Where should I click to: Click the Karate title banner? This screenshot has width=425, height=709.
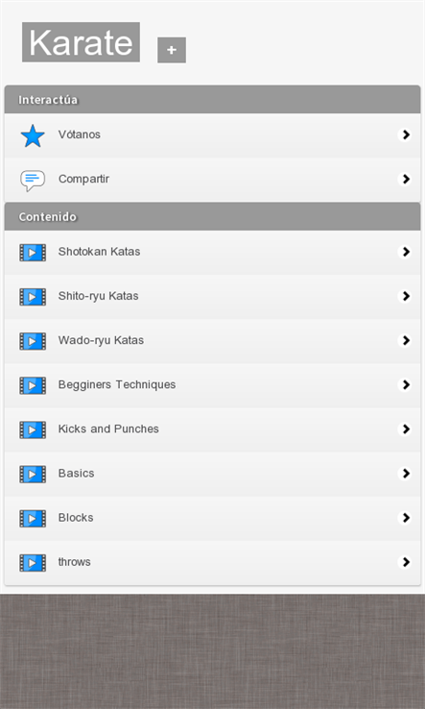[81, 42]
